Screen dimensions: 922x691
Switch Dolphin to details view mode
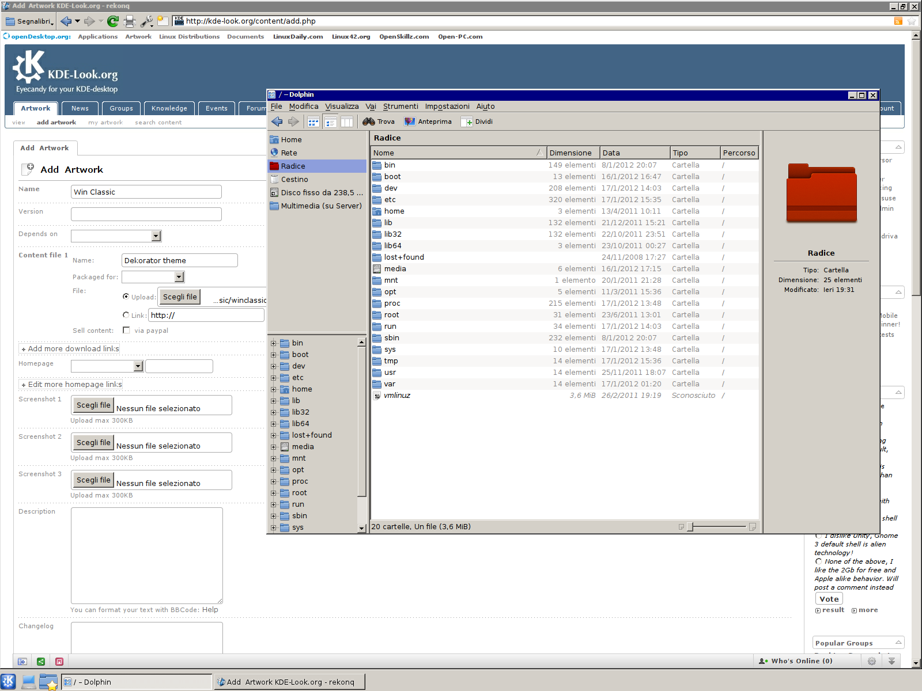coord(330,122)
